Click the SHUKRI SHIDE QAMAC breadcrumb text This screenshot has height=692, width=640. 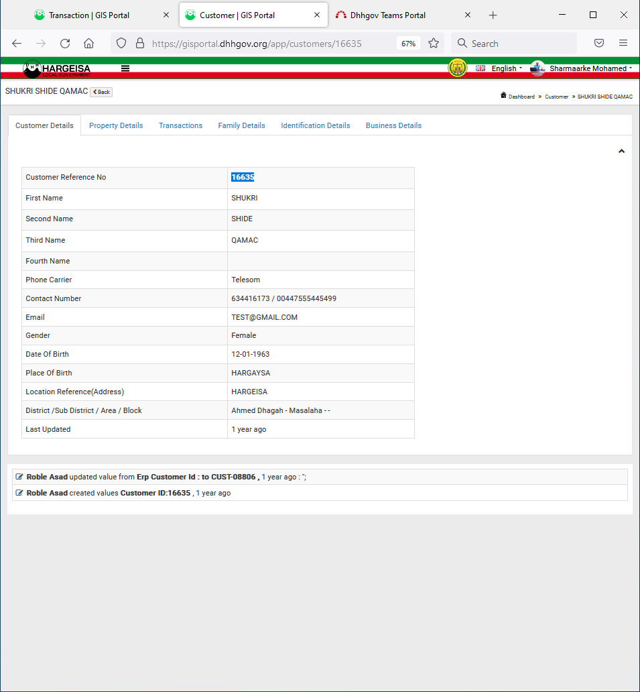[604, 97]
